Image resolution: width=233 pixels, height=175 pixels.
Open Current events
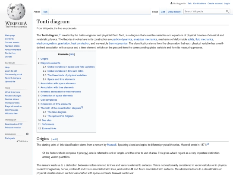click(x=12, y=42)
